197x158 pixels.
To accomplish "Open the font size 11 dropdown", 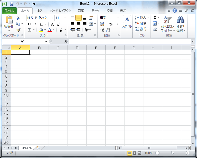I will [x=65, y=18].
